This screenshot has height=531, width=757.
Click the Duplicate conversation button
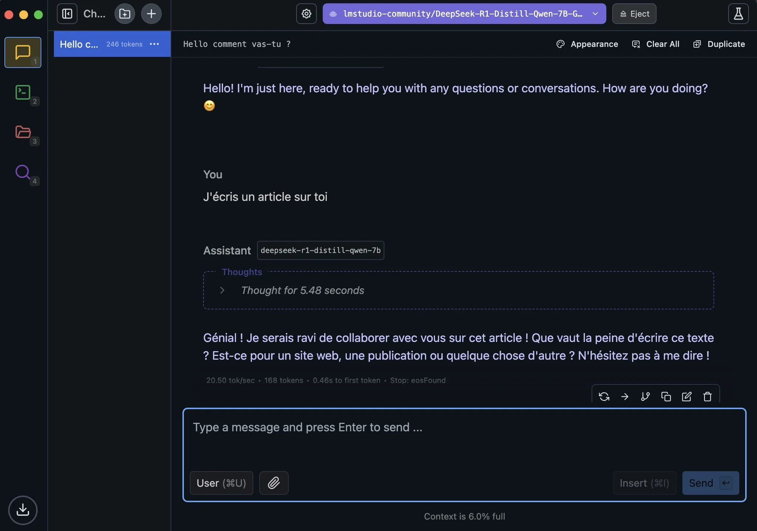click(720, 44)
